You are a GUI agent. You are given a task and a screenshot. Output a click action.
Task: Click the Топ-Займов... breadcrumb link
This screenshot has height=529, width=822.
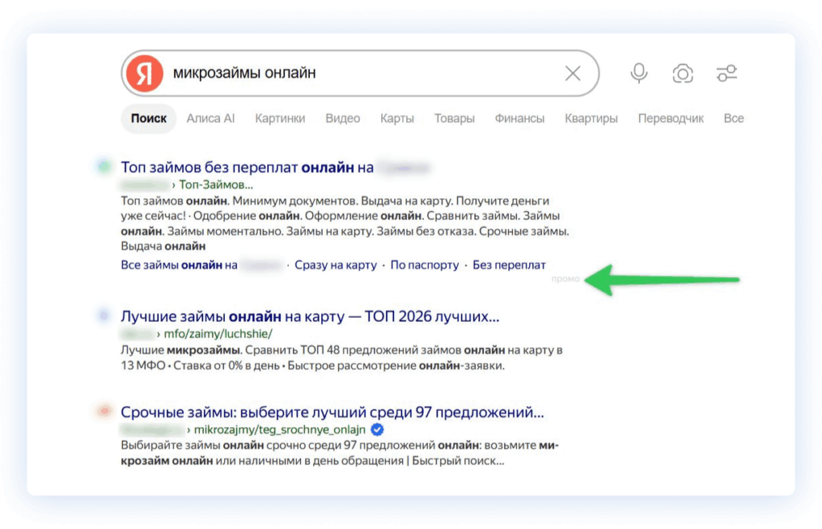[x=216, y=185]
